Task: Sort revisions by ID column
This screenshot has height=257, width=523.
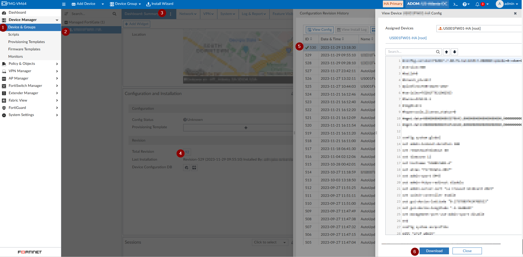Action: pyautogui.click(x=309, y=39)
